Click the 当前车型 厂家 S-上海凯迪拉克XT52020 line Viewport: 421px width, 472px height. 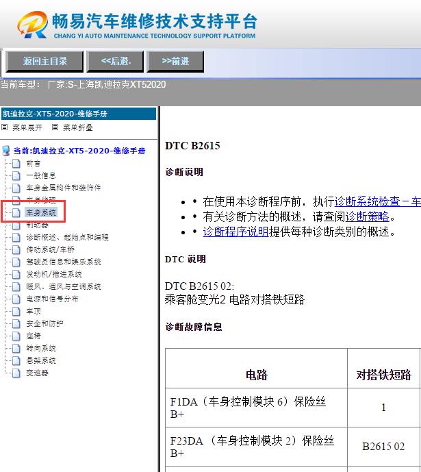coord(84,84)
